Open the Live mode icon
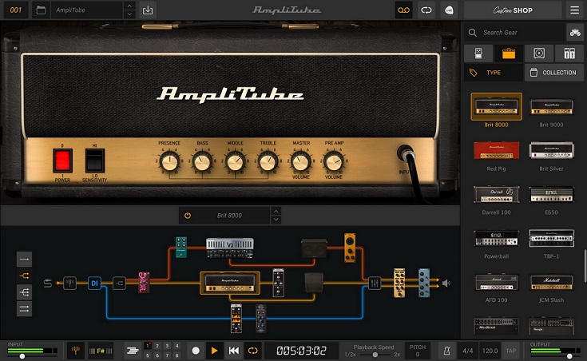Screen dimensions: 587x361 [x=449, y=10]
